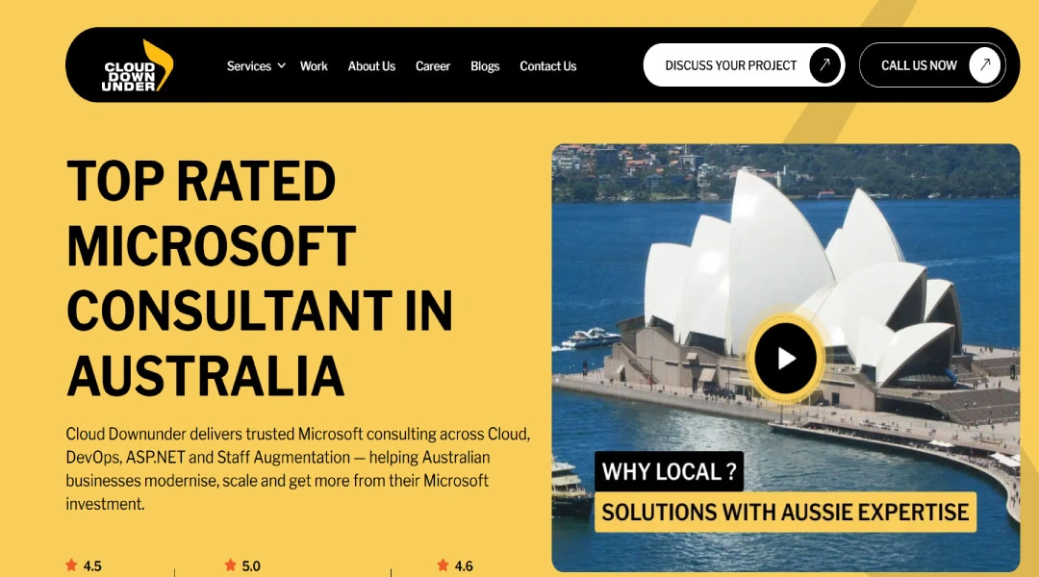
Task: Open Contact Us page
Action: coord(548,65)
